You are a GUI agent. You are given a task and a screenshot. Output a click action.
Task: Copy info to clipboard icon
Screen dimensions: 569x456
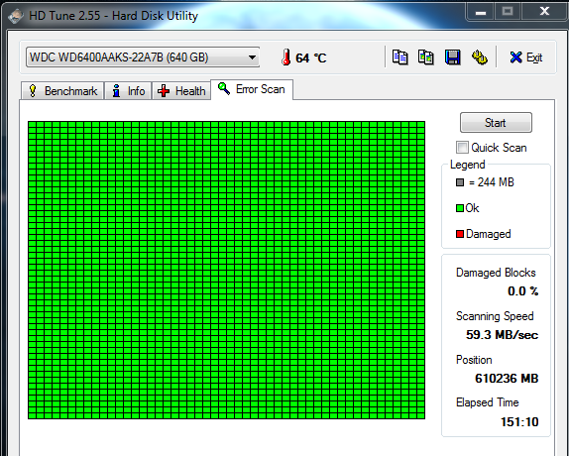click(399, 57)
